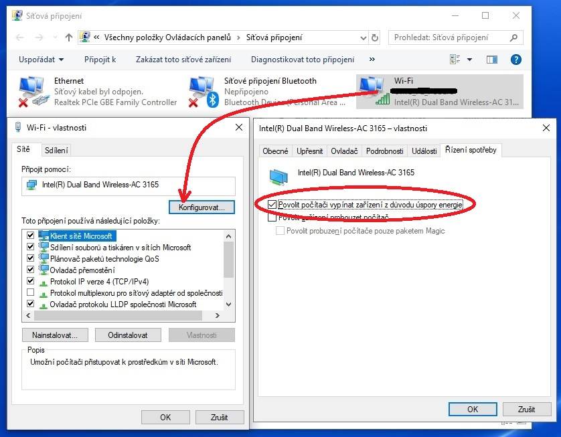Viewport: 561px width, 437px height.
Task: Open the Podrobnosti tab
Action: [x=385, y=151]
